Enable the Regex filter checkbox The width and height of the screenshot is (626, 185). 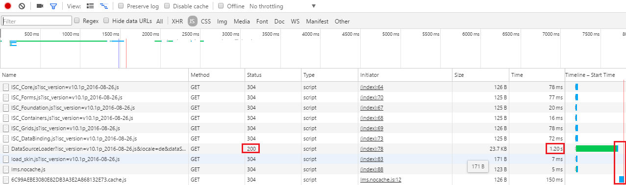[x=76, y=21]
